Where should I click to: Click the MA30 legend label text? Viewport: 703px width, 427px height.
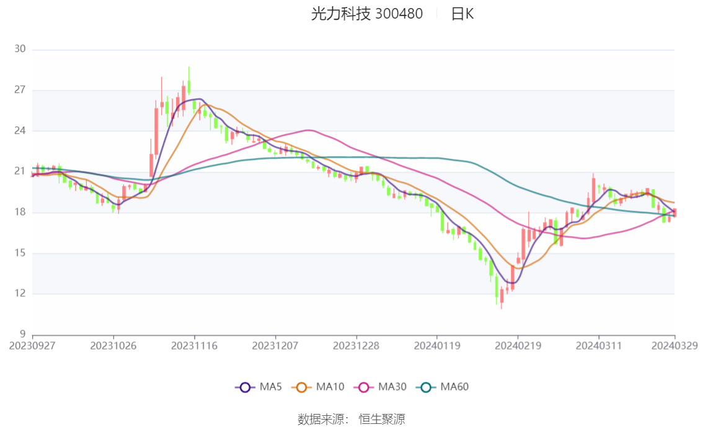tap(392, 387)
